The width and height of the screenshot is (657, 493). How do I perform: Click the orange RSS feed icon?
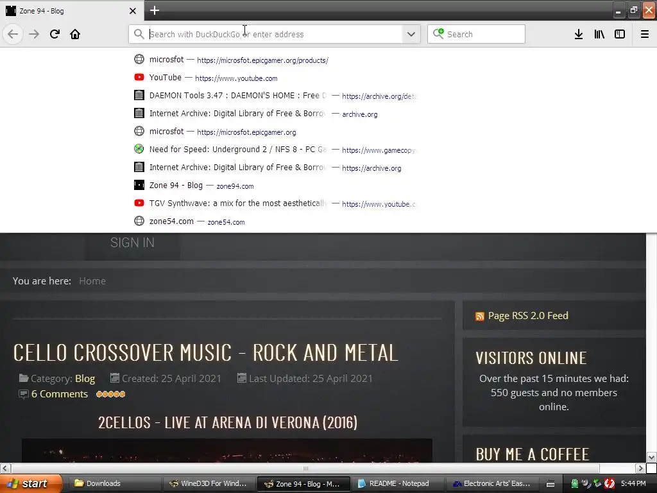tap(480, 316)
